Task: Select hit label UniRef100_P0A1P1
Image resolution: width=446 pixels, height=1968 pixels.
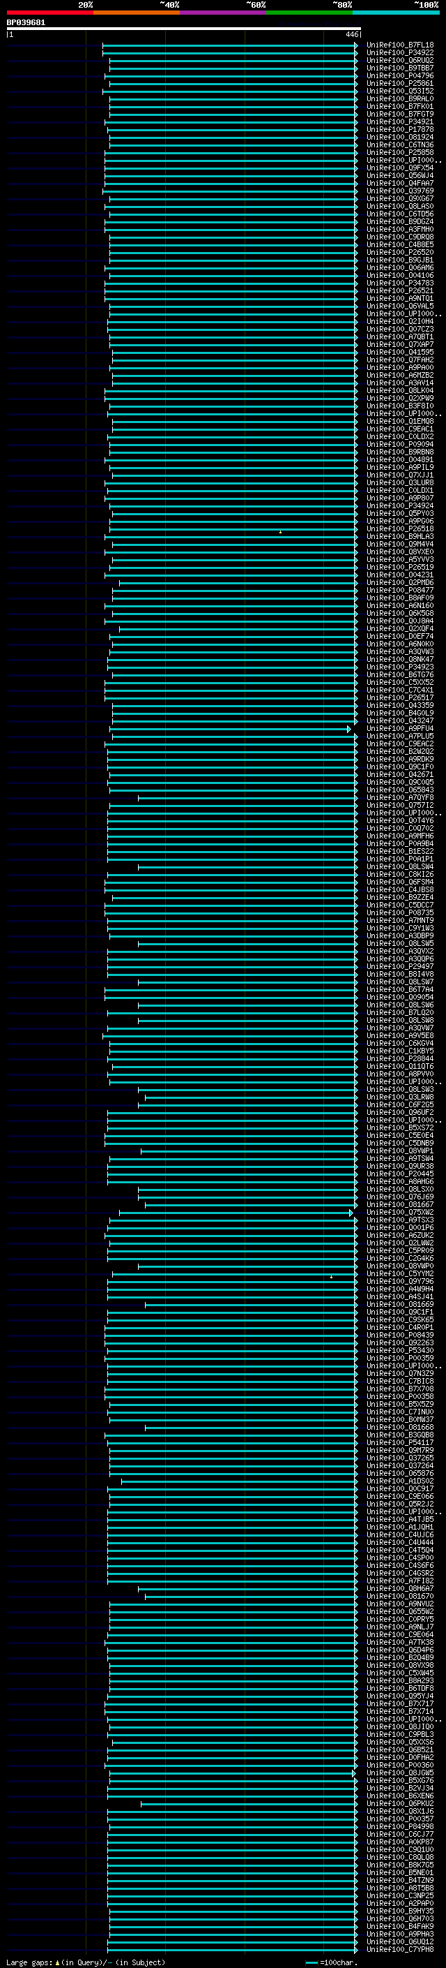Action: 399,859
